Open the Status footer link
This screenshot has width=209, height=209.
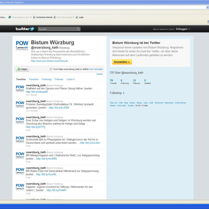[x=139, y=103]
